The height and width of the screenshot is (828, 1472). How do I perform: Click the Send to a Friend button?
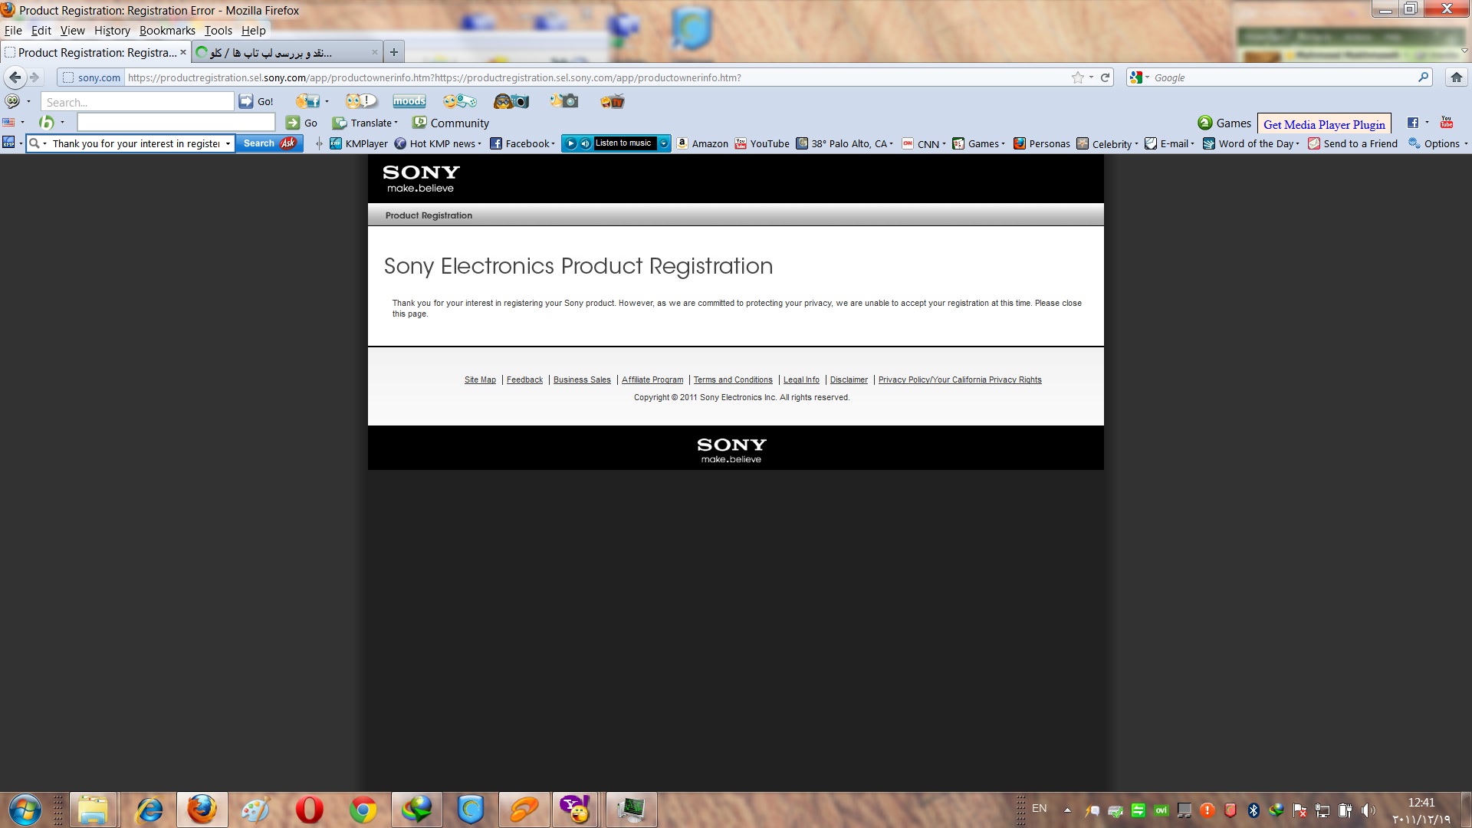coord(1352,143)
